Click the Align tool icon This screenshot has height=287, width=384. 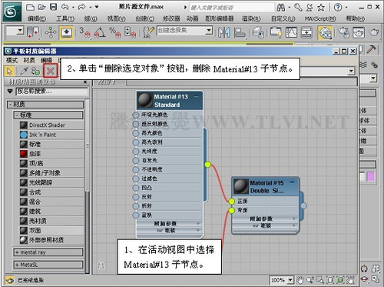240,32
